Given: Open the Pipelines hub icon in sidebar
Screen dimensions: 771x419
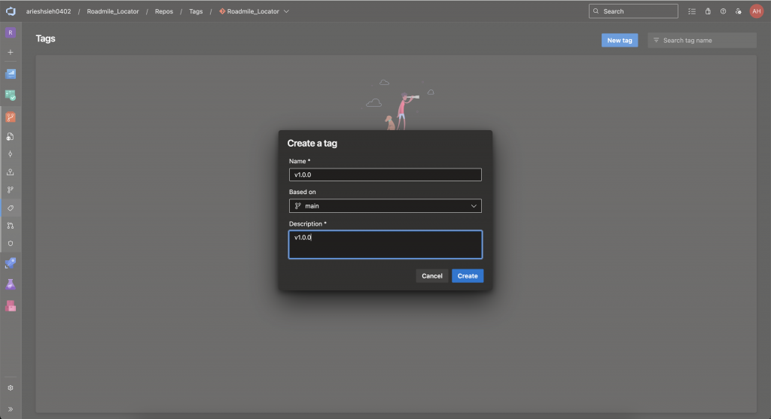Looking at the screenshot, I should click(x=11, y=263).
